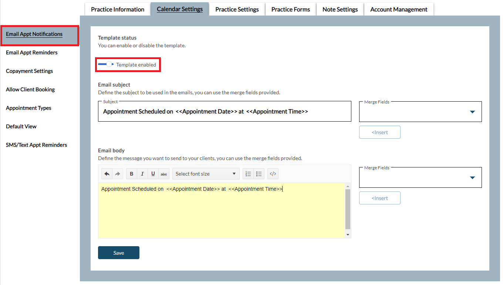Viewport: 503px width, 285px height.
Task: Go to SMS/Text Appt Reminders settings
Action: [37, 145]
